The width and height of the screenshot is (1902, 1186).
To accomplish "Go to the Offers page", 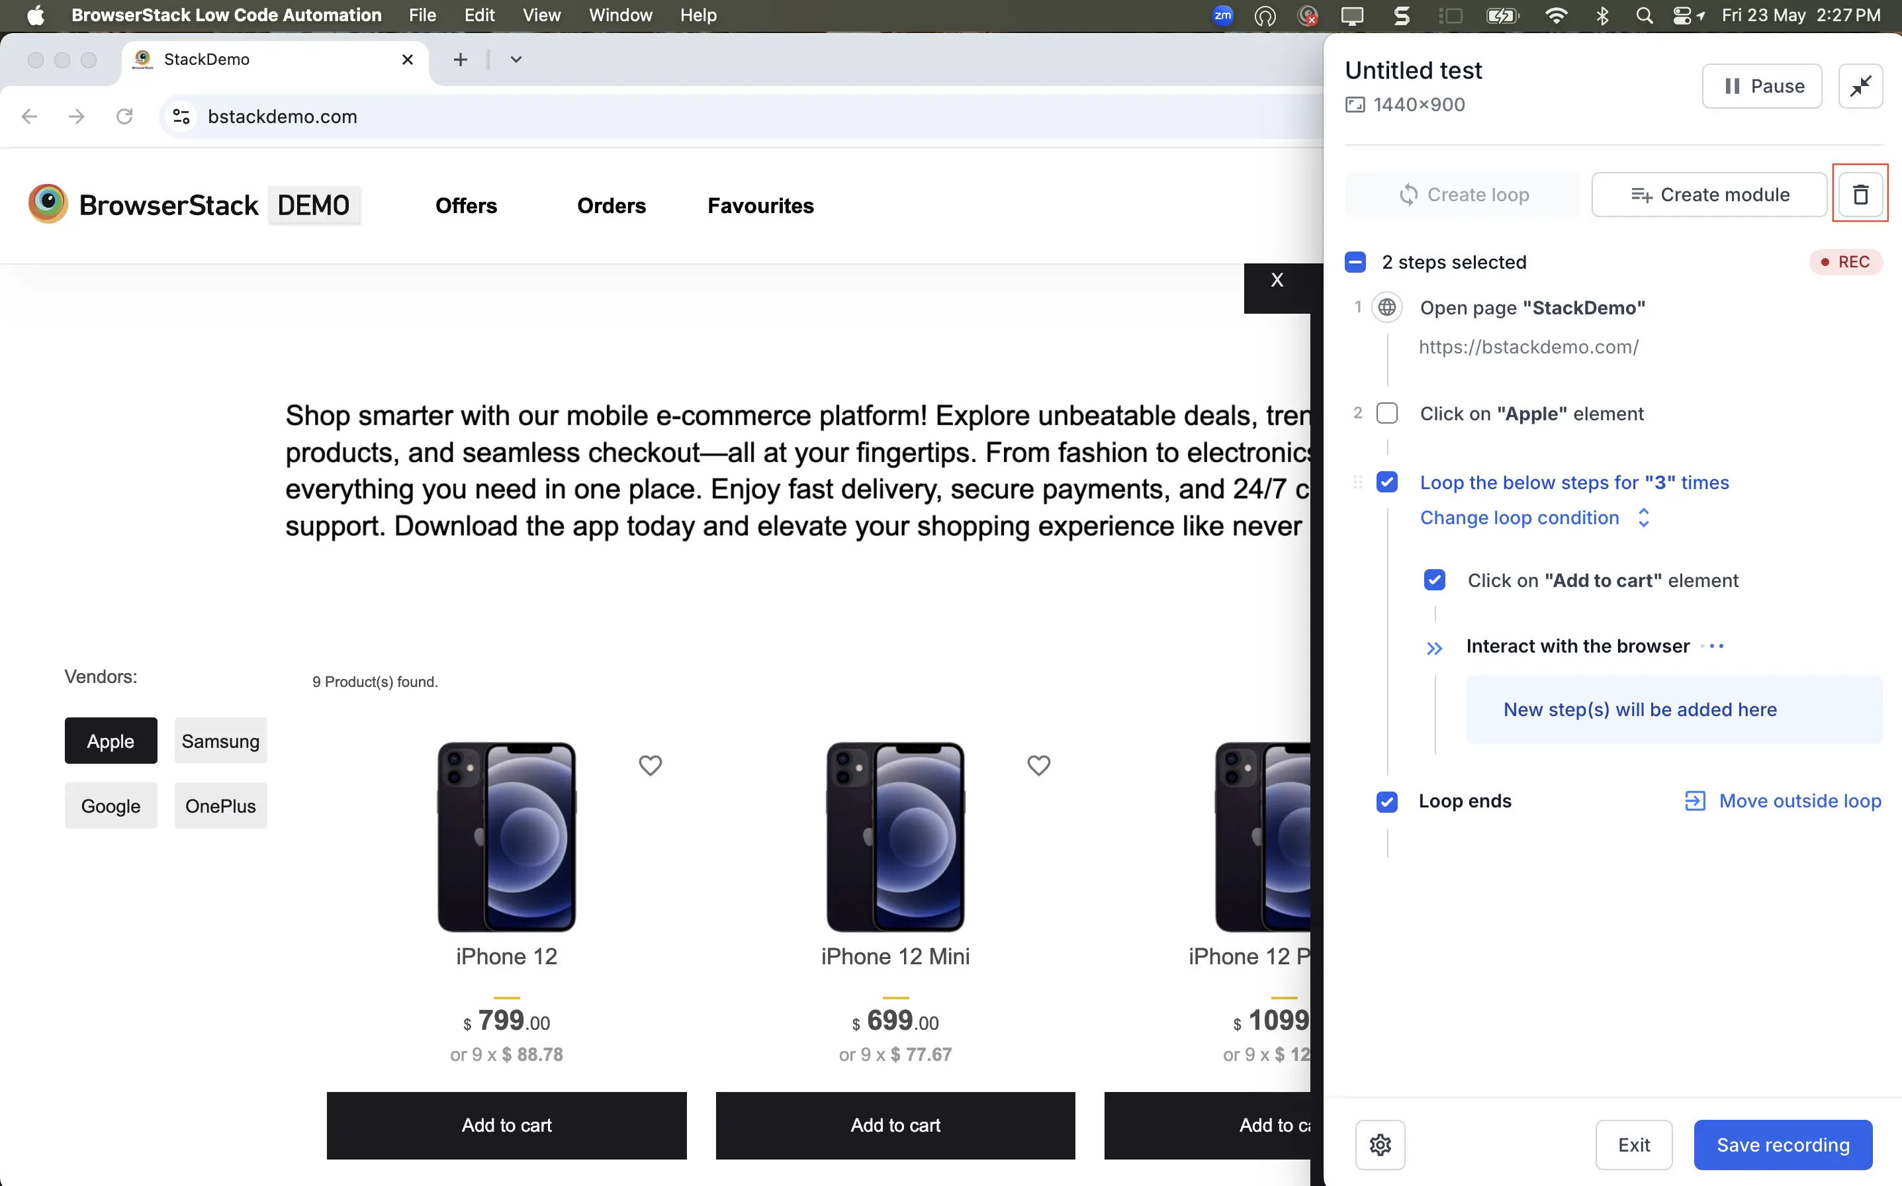I will point(466,206).
